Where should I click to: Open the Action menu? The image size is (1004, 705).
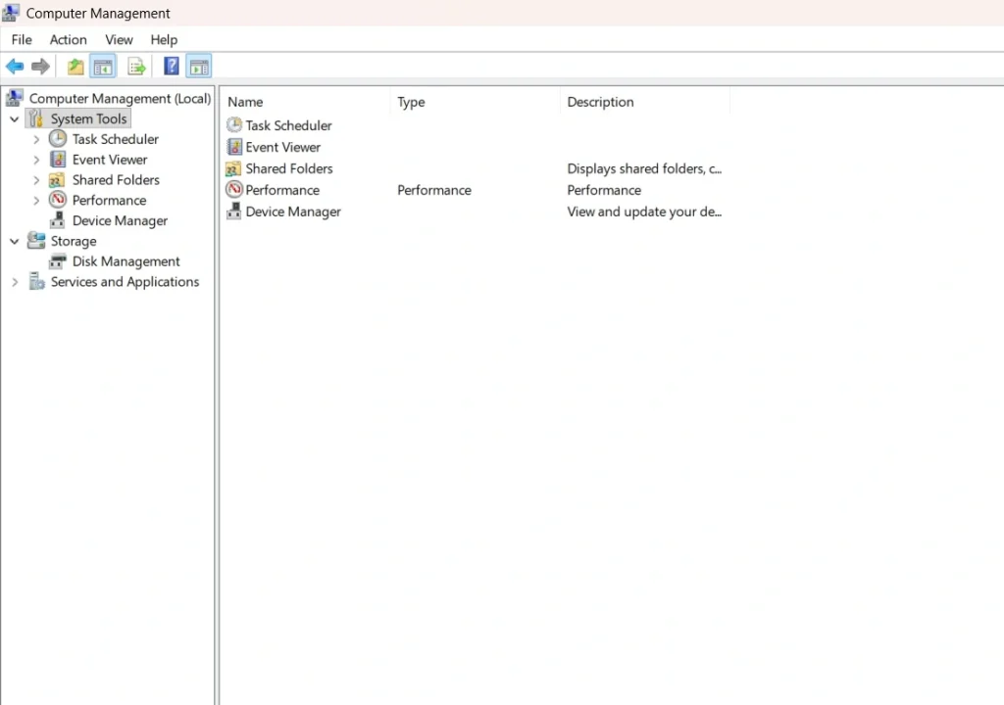(x=68, y=39)
